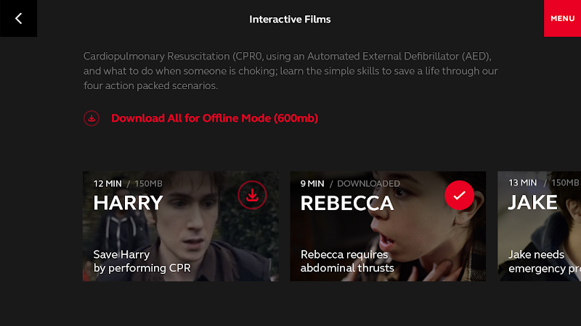Click the Interactive Films header title
This screenshot has height=326, width=581.
click(x=290, y=19)
